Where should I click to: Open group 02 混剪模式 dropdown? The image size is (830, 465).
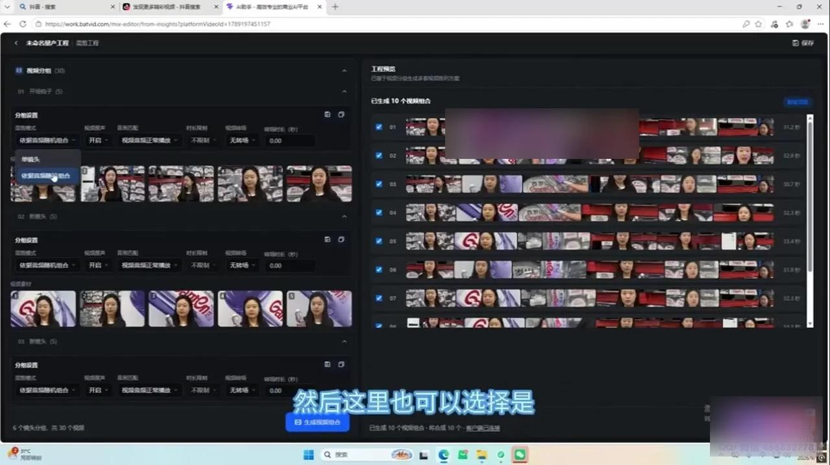point(47,265)
